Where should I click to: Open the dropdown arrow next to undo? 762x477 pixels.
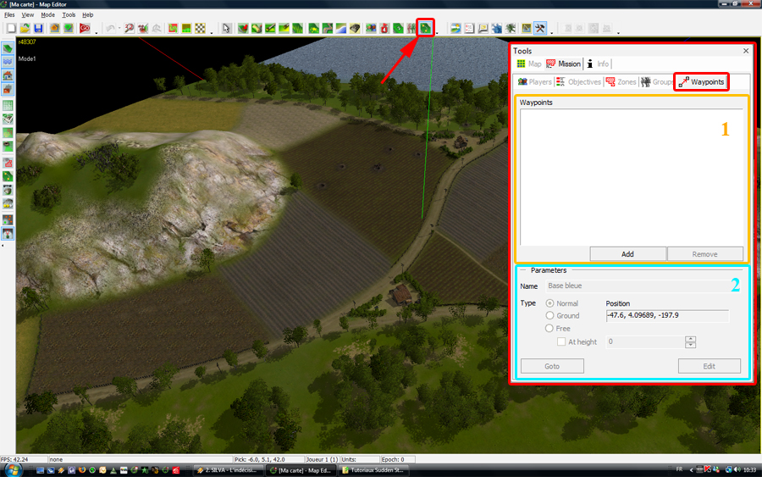pos(119,29)
